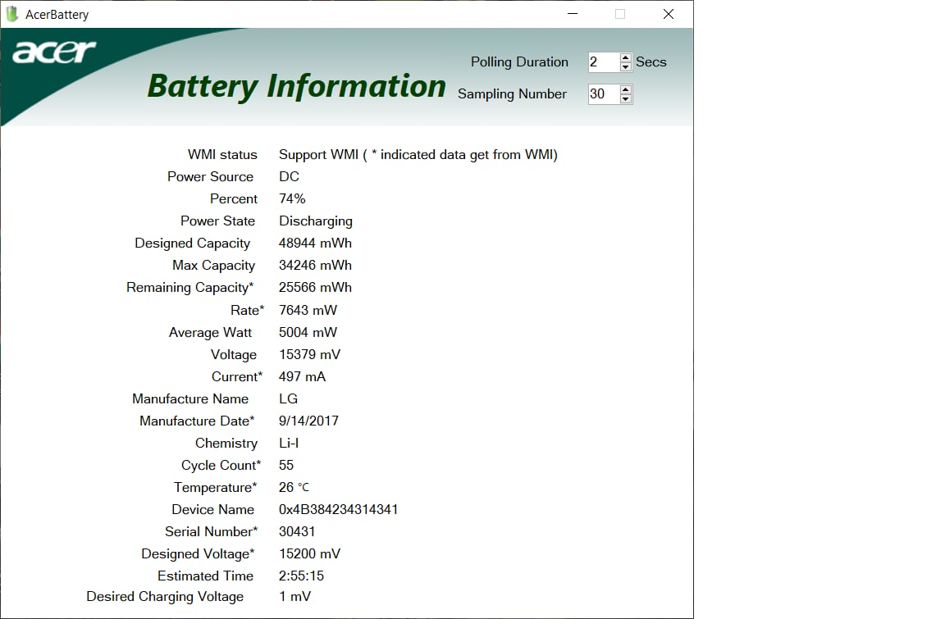Click Chemistry value Li-I
Screen dimensions: 945x619
[289, 444]
